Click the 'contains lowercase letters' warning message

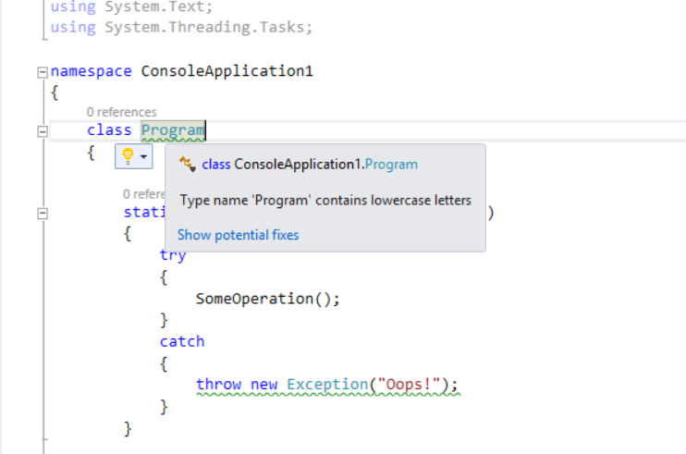pyautogui.click(x=325, y=201)
